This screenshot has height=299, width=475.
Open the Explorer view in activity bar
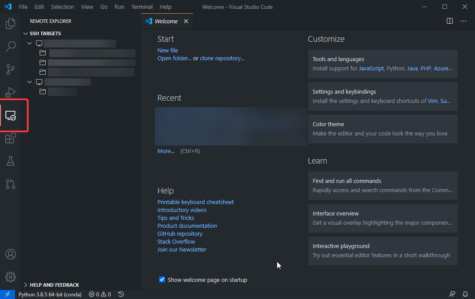click(x=10, y=24)
